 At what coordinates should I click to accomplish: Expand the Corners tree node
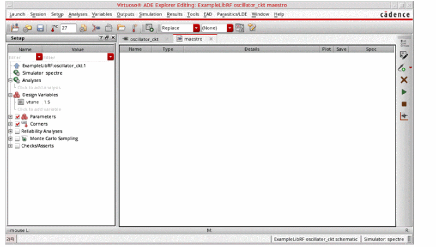10,124
